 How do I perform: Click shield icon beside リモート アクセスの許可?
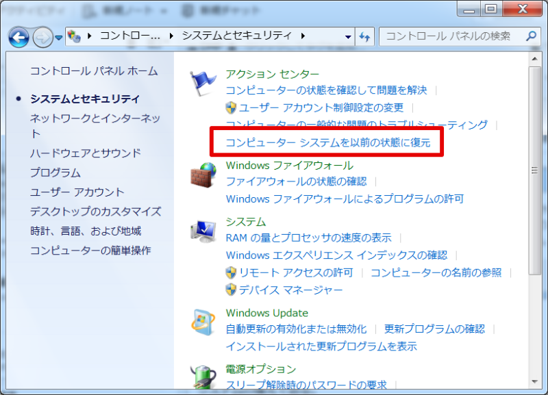[231, 272]
